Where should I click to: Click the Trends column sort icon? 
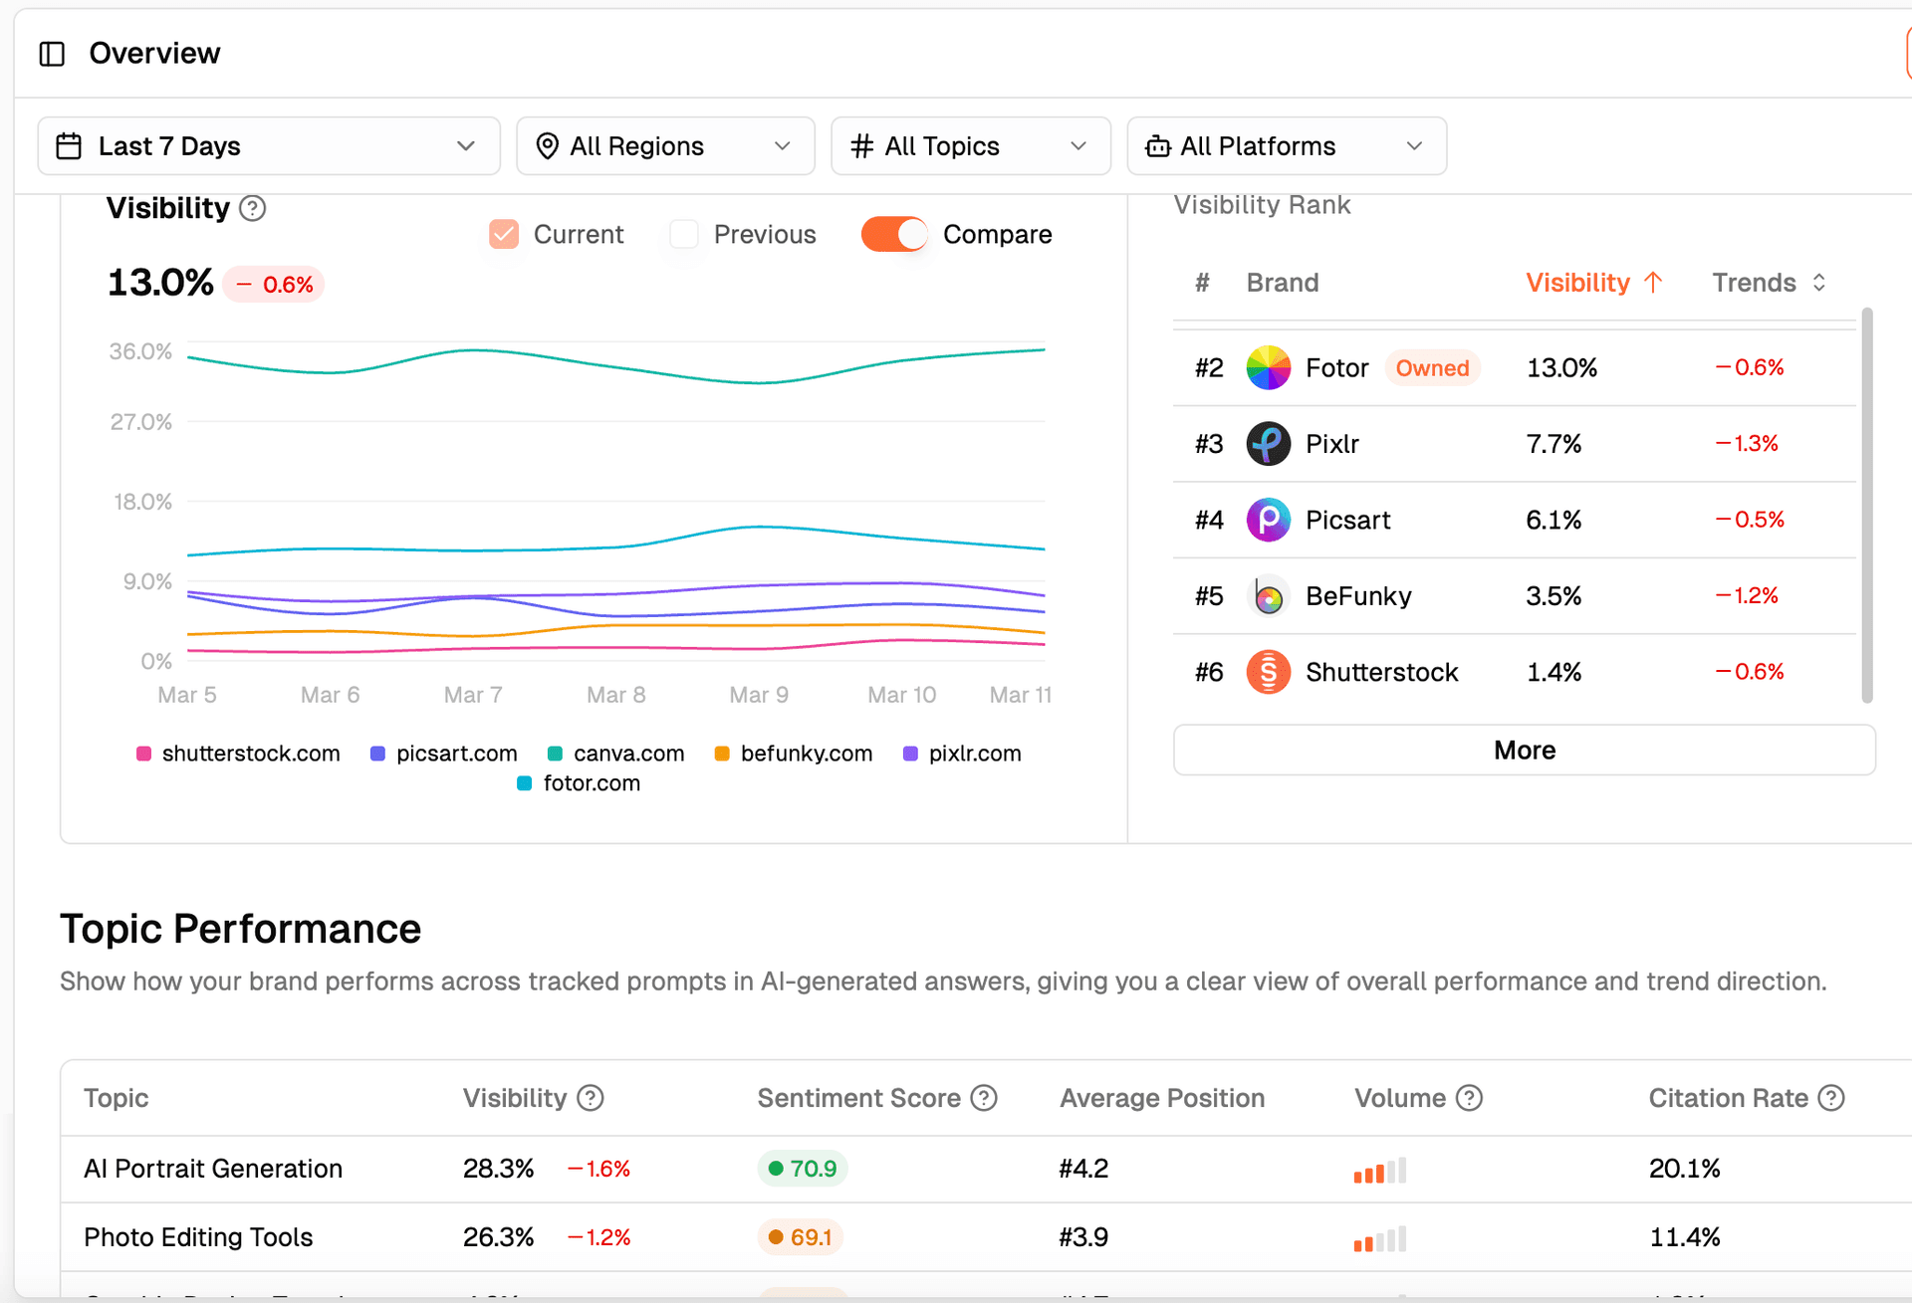pyautogui.click(x=1819, y=283)
